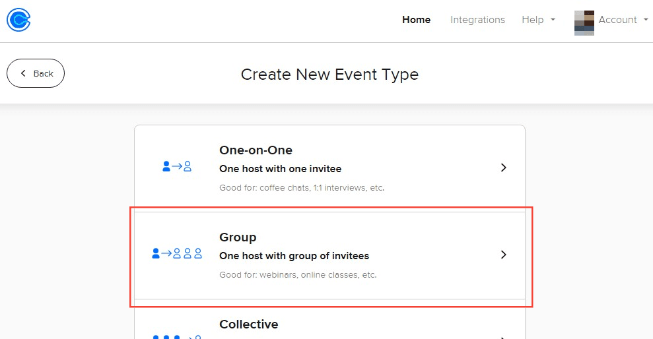
Task: Click 'One host with group of invitees' text
Action: (294, 256)
